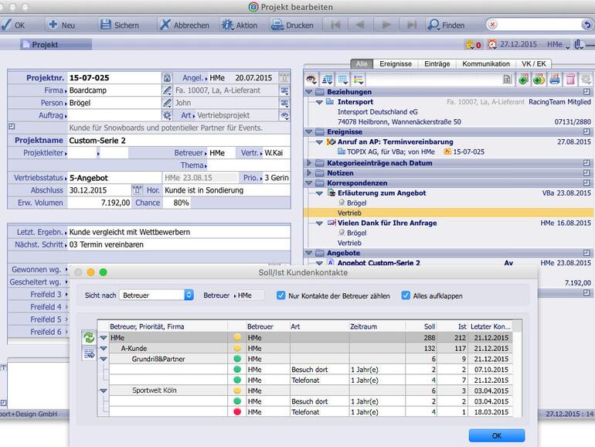Click the green refresh icon in Soll/Ist dialog
The image size is (595, 447).
click(x=89, y=338)
